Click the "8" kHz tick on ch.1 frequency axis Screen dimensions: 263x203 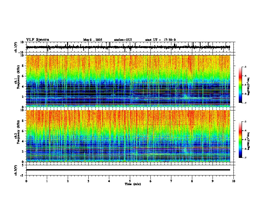23,66
